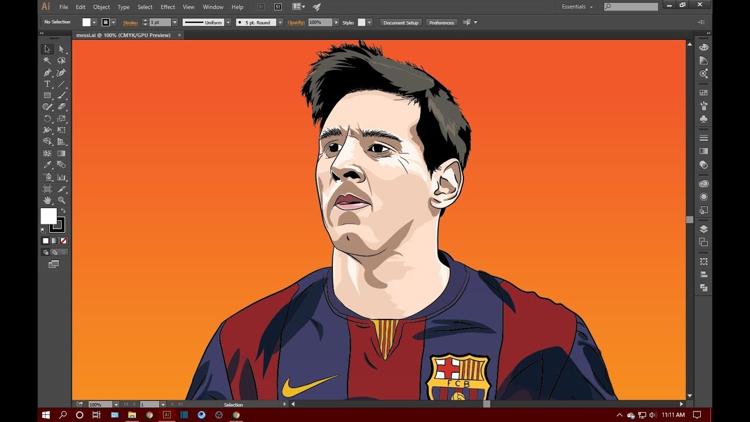Expand the Style dropdown in control bar
This screenshot has height=422, width=750.
[370, 22]
